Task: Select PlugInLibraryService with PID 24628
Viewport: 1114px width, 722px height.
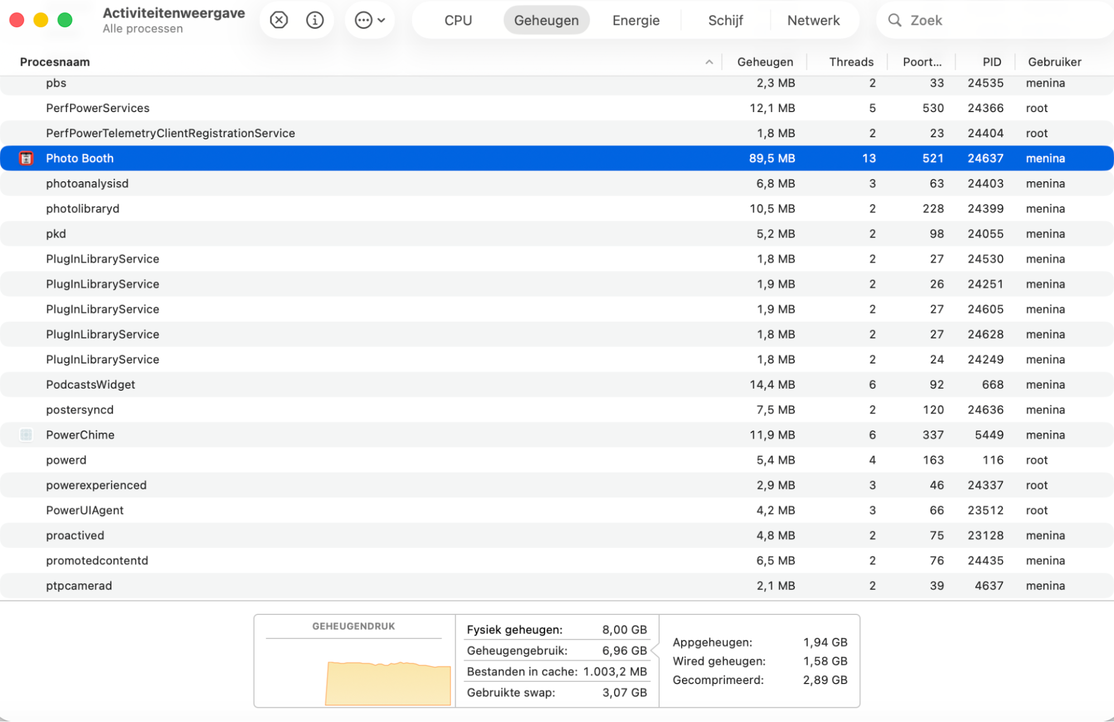Action: click(557, 334)
